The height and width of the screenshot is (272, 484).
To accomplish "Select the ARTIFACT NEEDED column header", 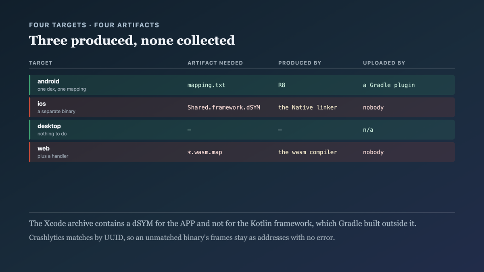I will (215, 63).
